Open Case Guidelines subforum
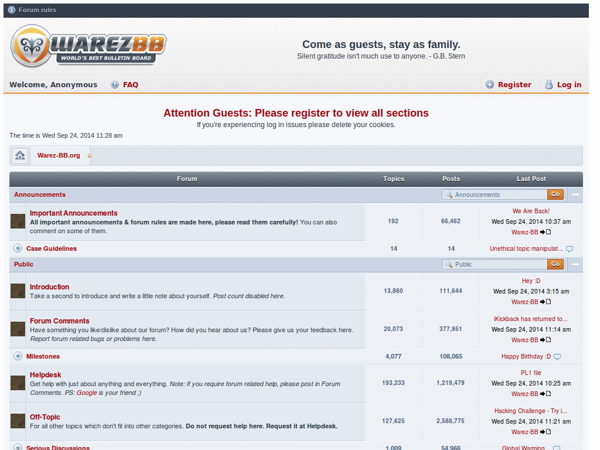600x450 pixels. tap(52, 248)
